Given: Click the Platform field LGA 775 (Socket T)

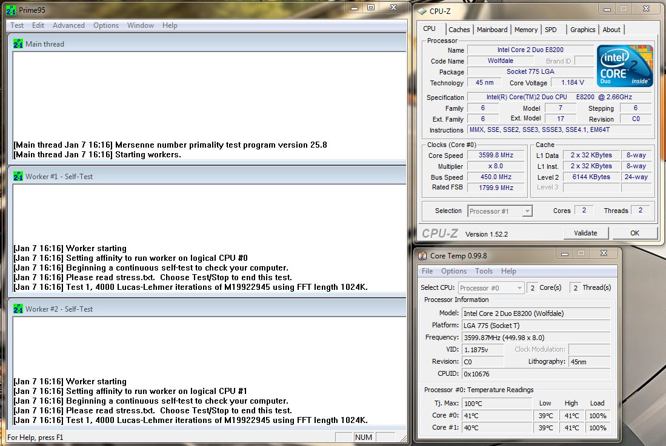Looking at the screenshot, I should (536, 326).
